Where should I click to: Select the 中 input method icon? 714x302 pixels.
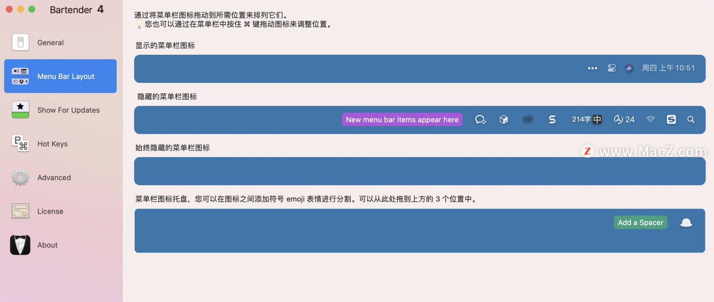597,120
